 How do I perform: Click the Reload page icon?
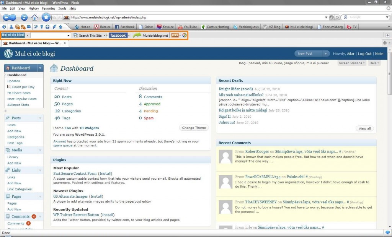[24, 17]
